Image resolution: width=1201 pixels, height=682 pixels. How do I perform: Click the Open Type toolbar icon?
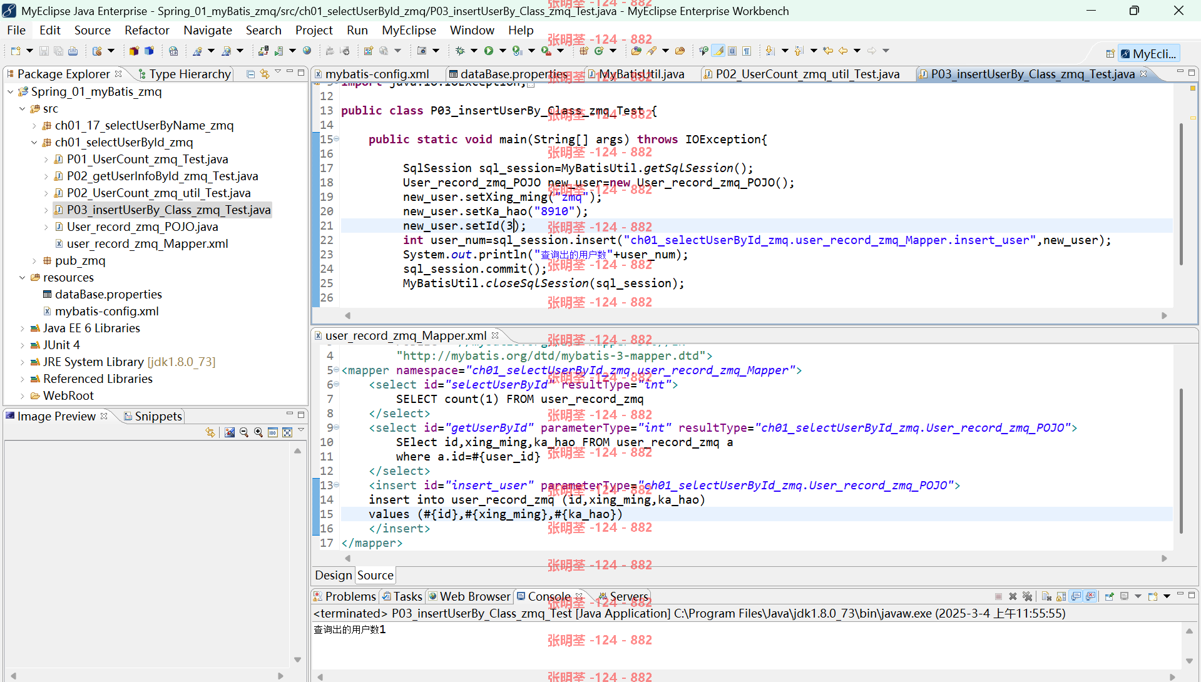636,51
